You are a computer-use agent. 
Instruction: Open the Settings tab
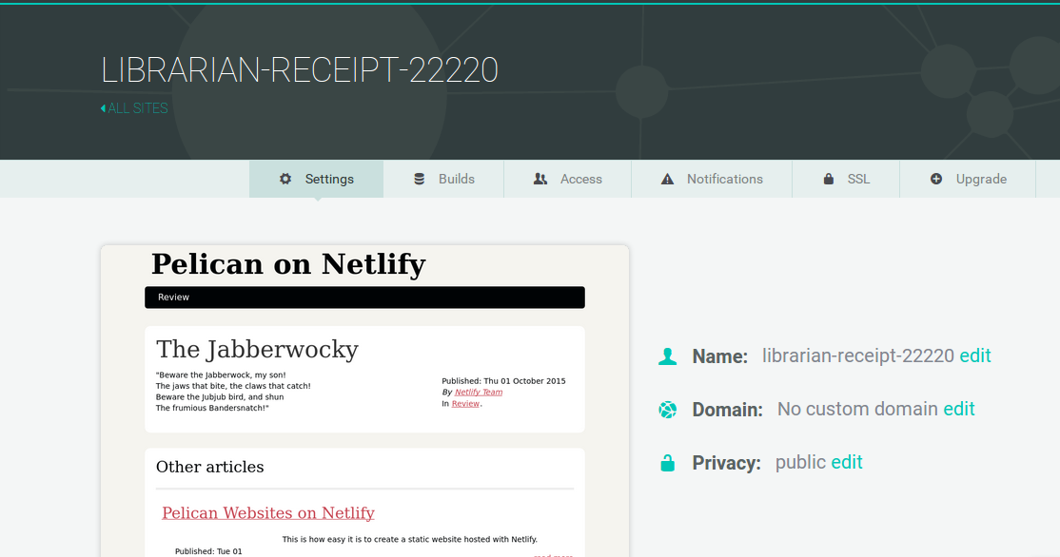coord(316,179)
